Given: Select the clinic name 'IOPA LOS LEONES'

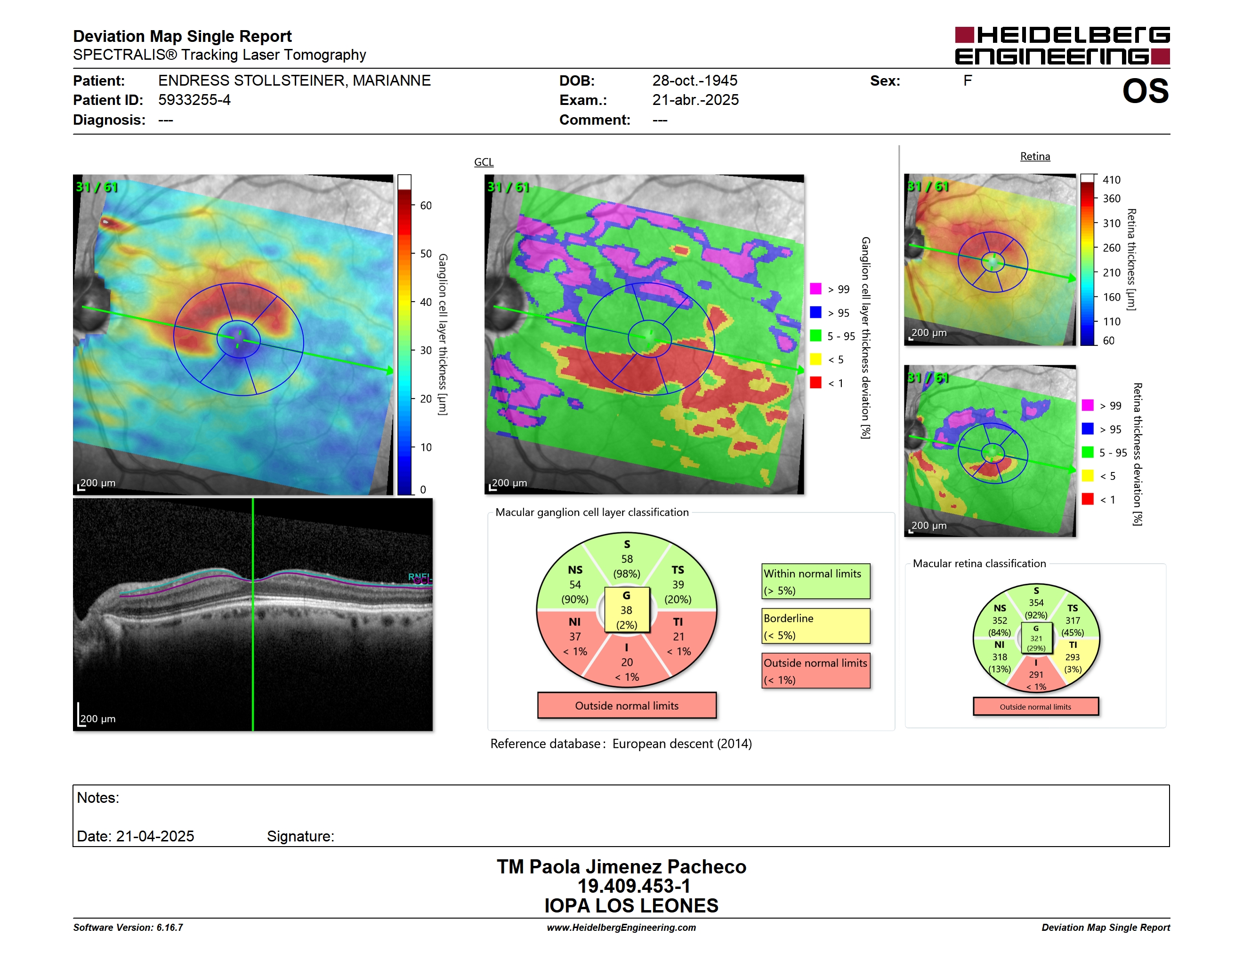Looking at the screenshot, I should tap(631, 905).
